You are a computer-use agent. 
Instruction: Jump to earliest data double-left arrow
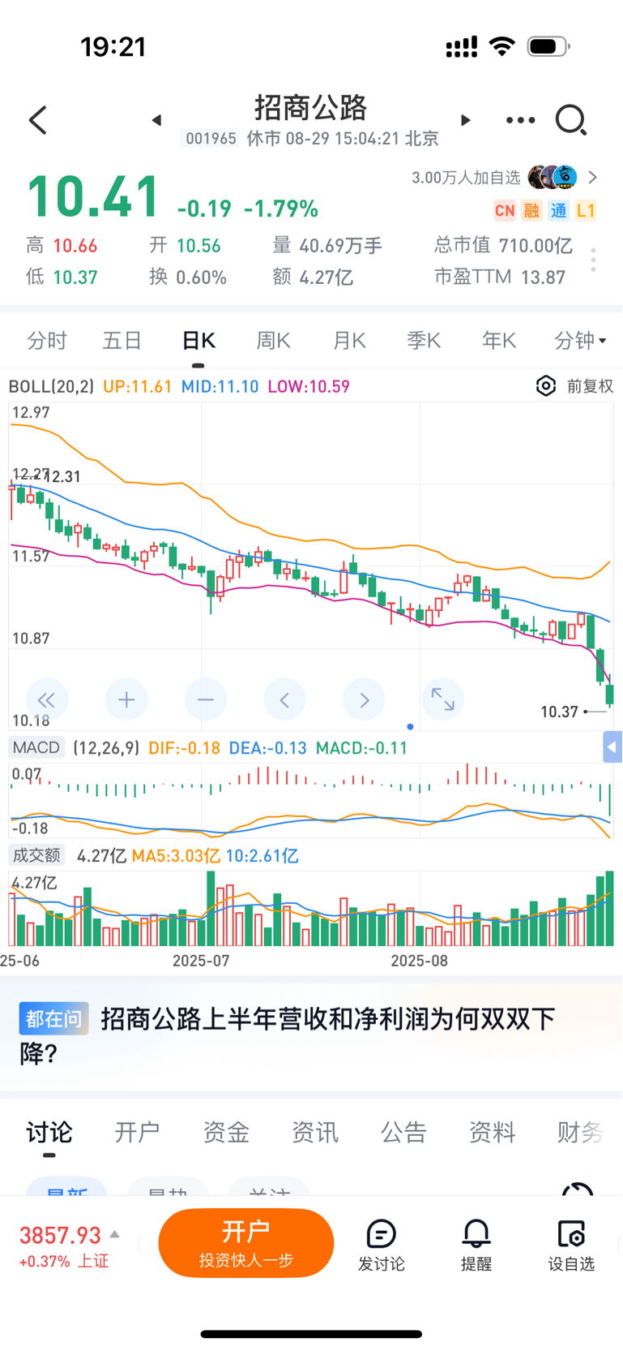pyautogui.click(x=47, y=699)
